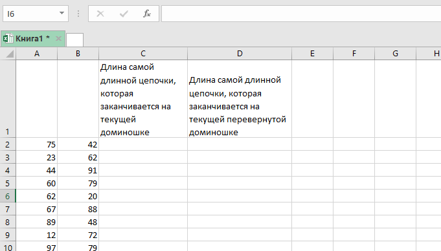Screen dimensions: 441x251
Task: Select row 10 header
Action: click(x=8, y=246)
